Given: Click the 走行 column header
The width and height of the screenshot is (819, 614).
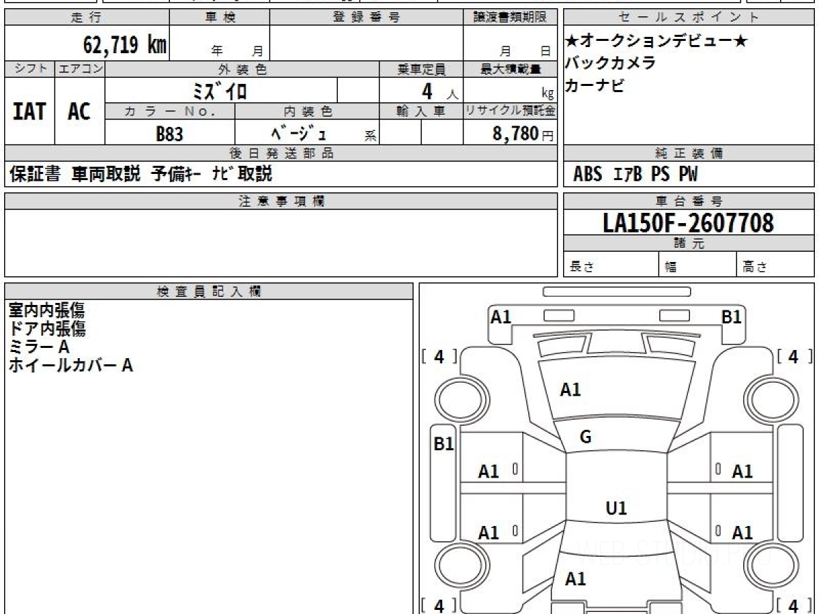Looking at the screenshot, I should pyautogui.click(x=87, y=18).
